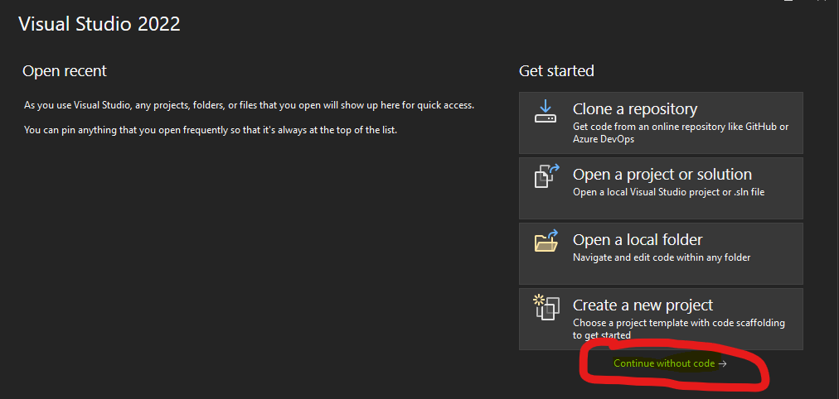
Task: Start Create a new project
Action: [x=661, y=319]
